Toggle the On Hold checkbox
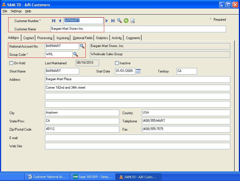 tap(11, 63)
